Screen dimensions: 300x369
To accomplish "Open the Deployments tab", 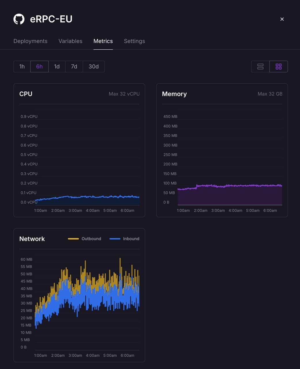I will tap(30, 41).
